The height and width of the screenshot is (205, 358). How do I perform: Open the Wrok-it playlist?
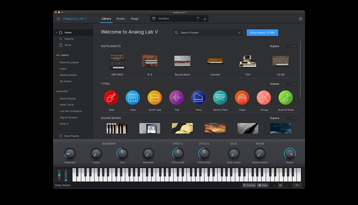pyautogui.click(x=64, y=124)
